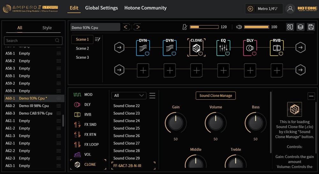Screen dimensions: 319x174
Task: Collapse the description panel with minus button
Action: [311, 96]
